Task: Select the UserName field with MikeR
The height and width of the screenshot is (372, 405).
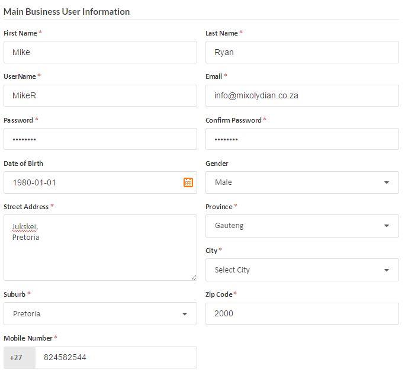Action: [x=100, y=95]
